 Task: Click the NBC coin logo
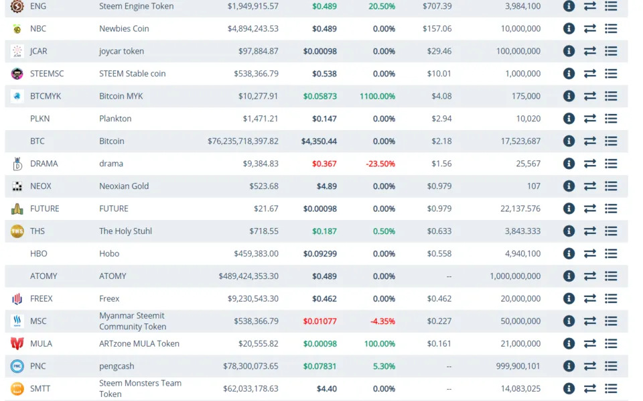point(17,29)
